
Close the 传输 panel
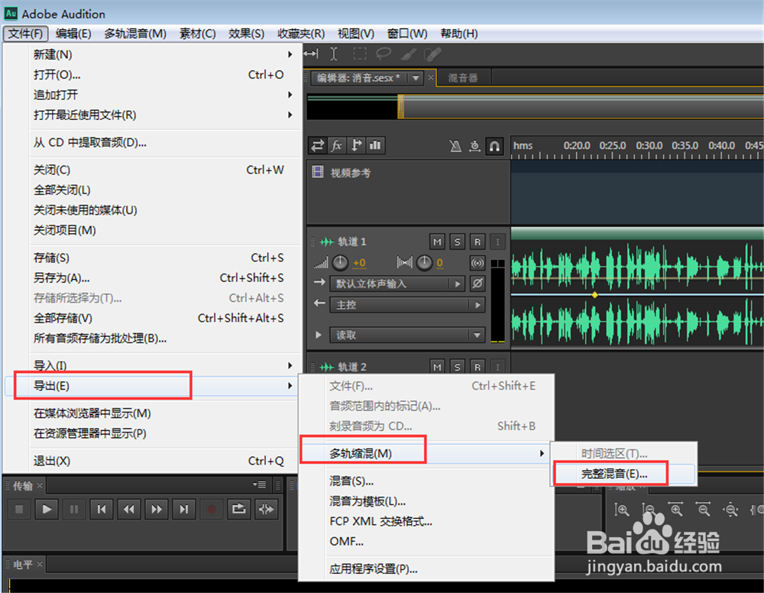pos(40,485)
